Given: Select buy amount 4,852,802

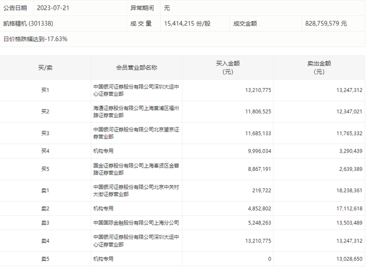Looking at the screenshot, I should [x=259, y=208].
